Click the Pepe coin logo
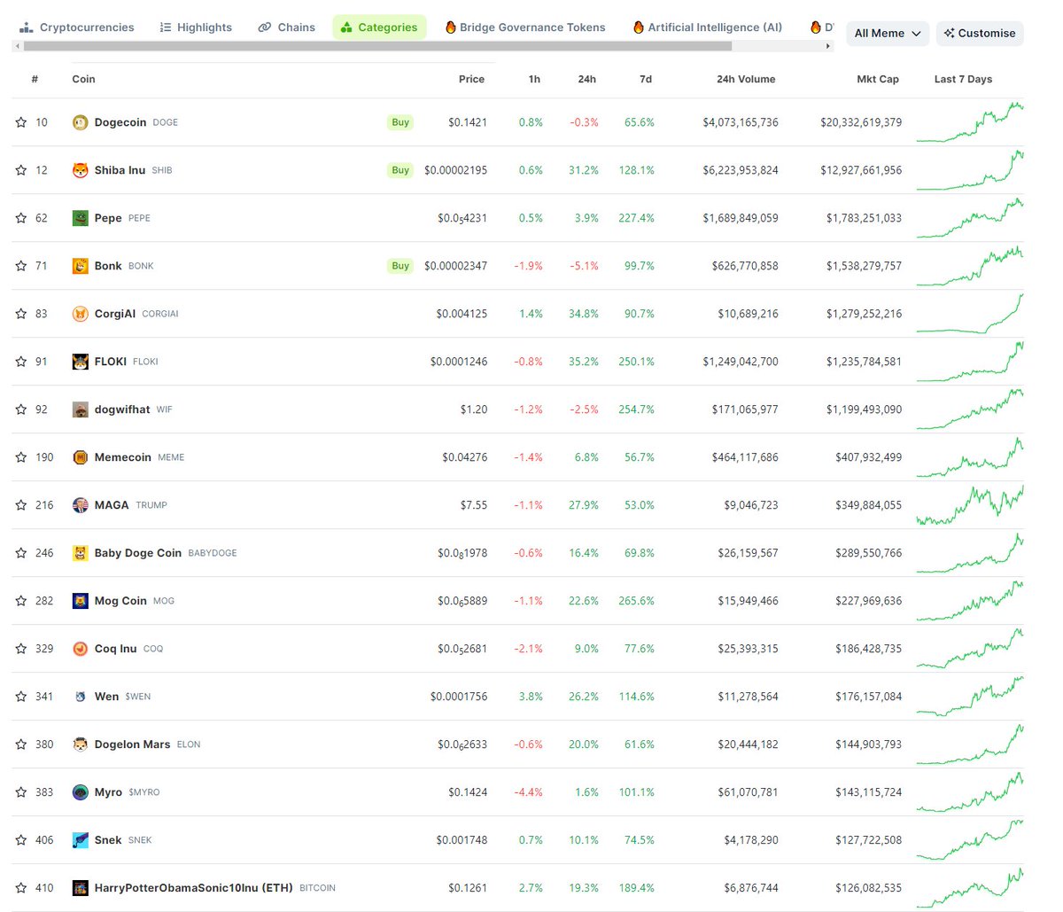The height and width of the screenshot is (912, 1063). pos(81,217)
